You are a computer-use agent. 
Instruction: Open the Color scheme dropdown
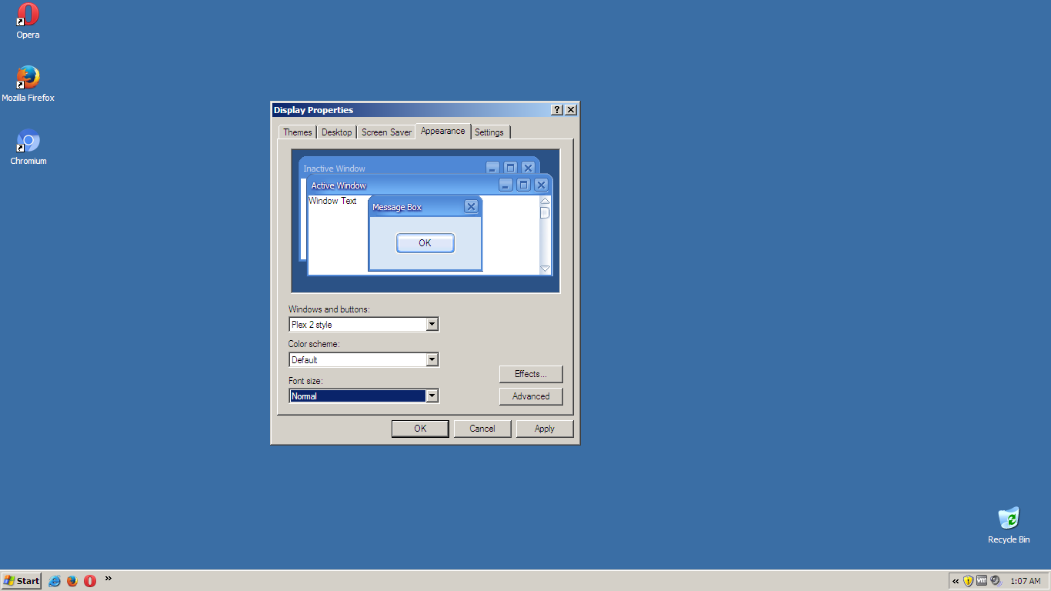pos(432,359)
